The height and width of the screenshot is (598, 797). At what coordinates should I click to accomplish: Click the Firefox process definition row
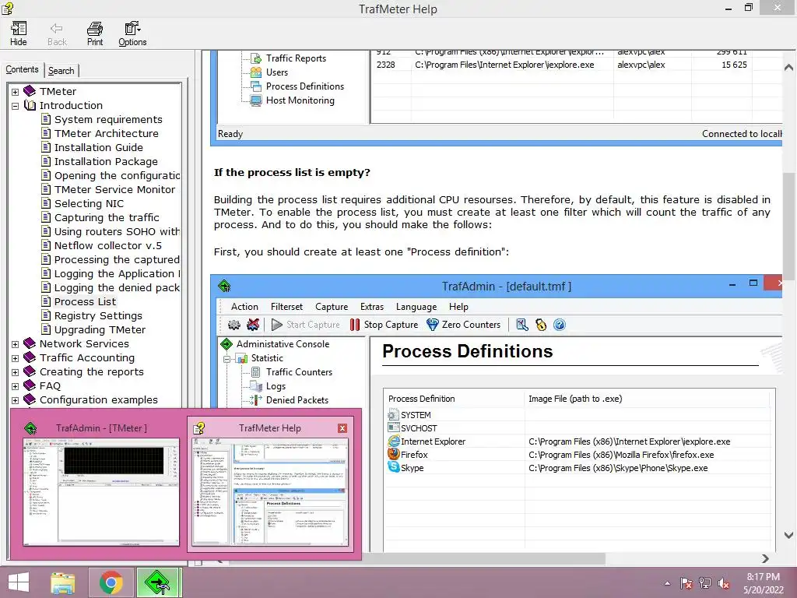pos(579,455)
